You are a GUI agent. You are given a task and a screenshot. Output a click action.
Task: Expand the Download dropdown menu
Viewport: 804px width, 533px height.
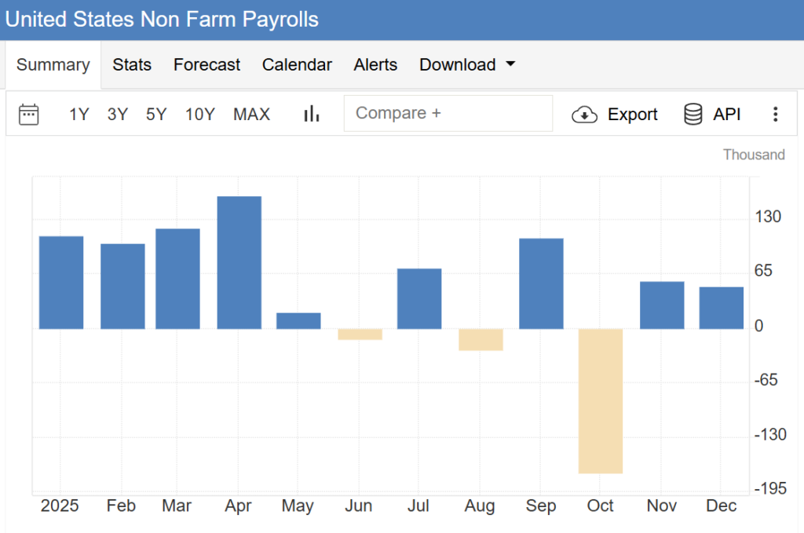click(467, 64)
